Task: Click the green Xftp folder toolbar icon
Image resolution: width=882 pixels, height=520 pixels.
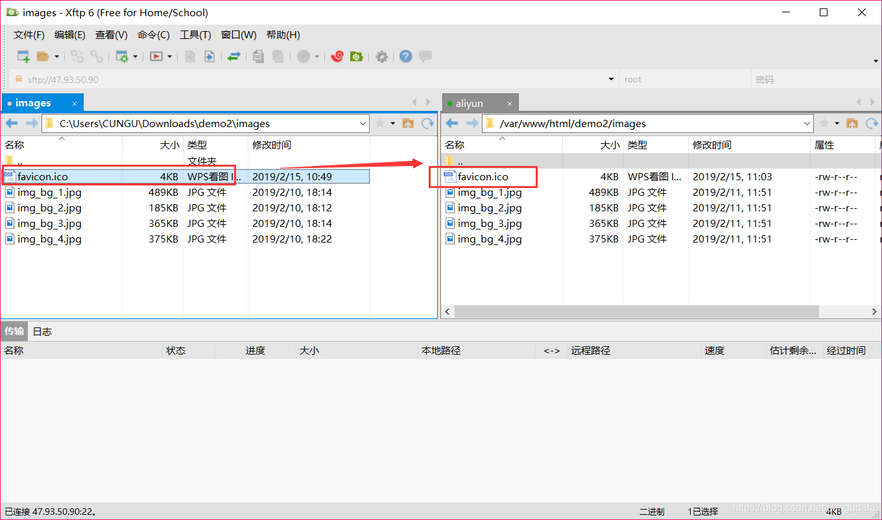Action: (356, 56)
